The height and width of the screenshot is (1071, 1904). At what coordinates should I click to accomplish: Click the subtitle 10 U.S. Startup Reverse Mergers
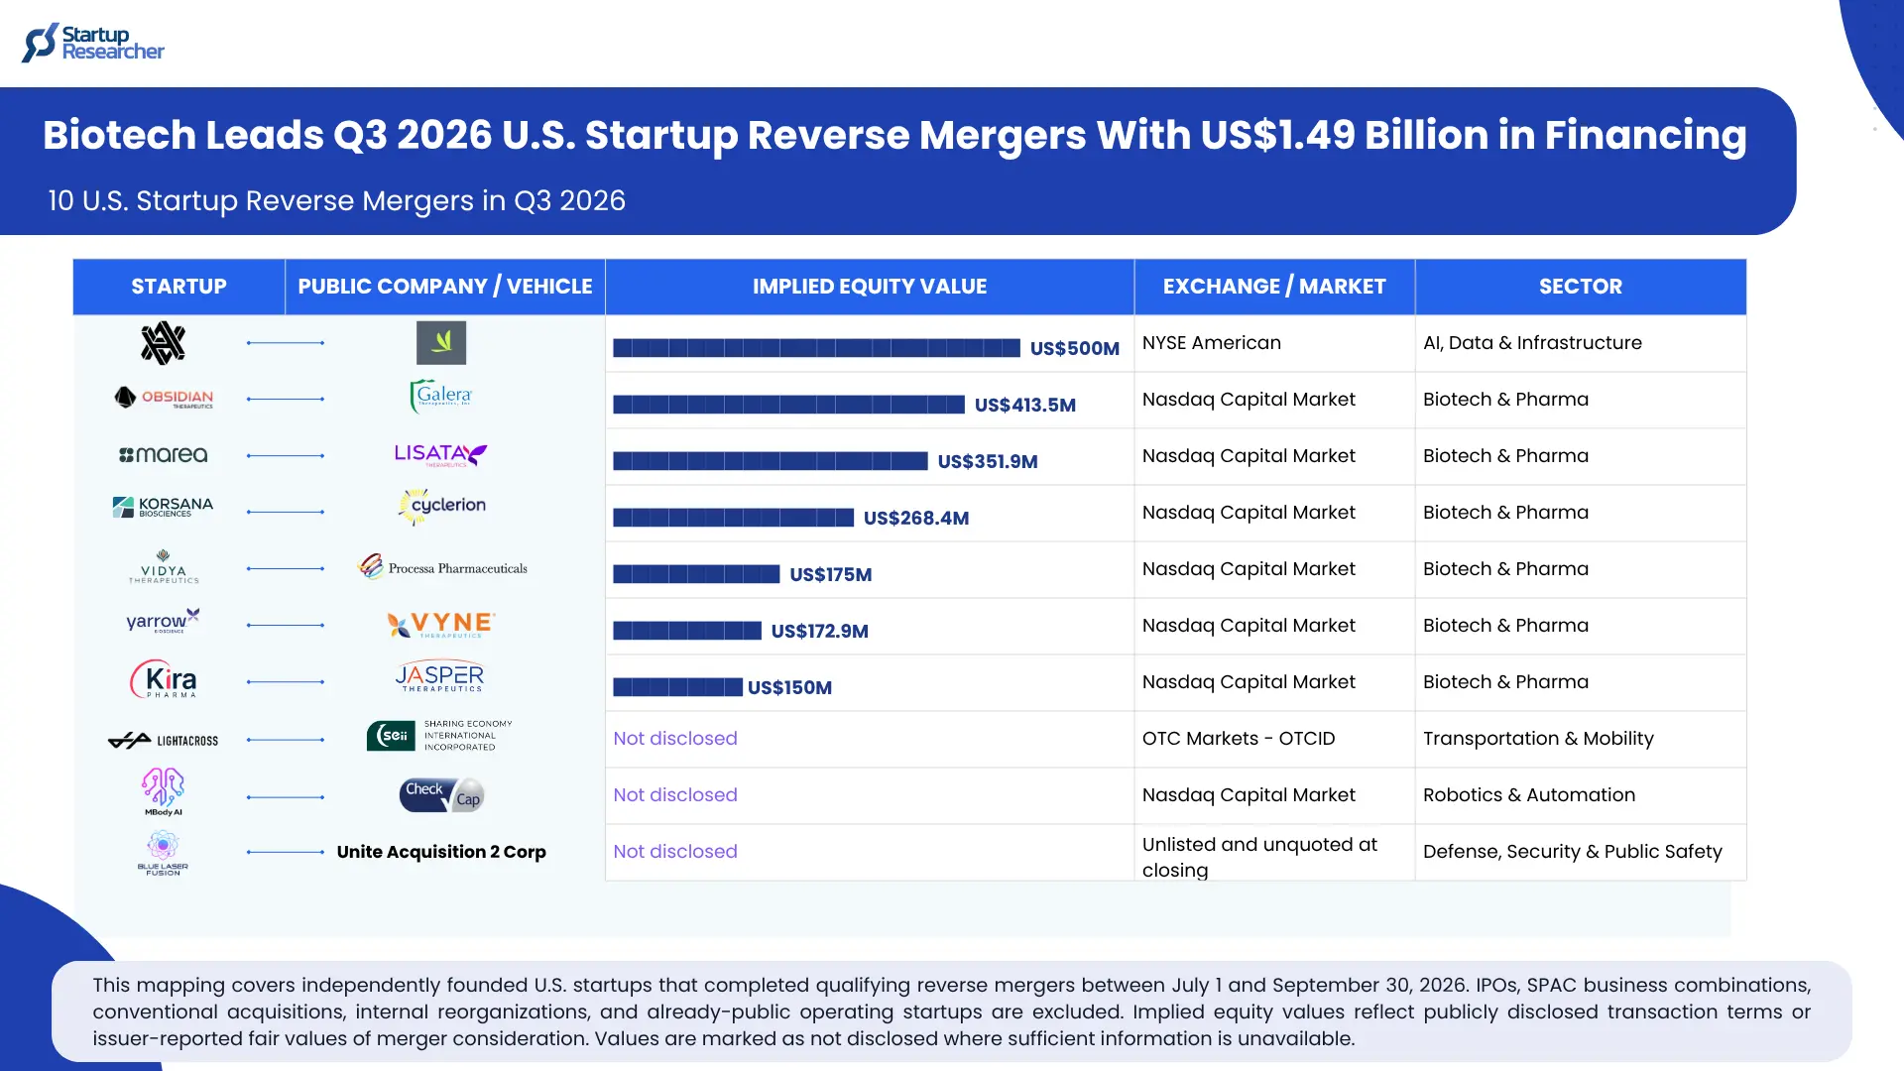(x=336, y=200)
